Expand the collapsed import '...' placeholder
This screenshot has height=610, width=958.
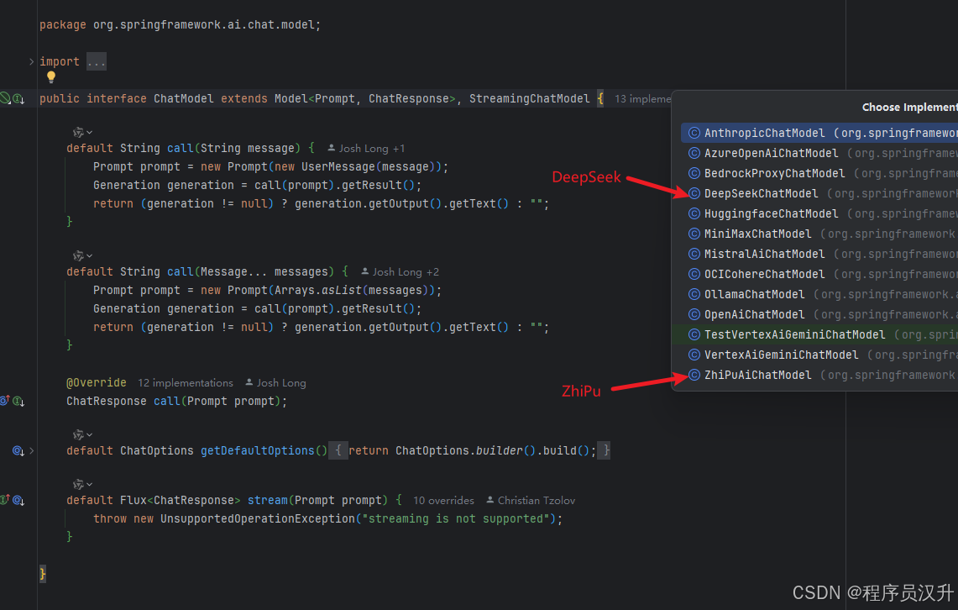pyautogui.click(x=96, y=61)
